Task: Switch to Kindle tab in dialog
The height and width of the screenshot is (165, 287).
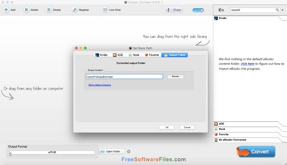Action: [102, 55]
